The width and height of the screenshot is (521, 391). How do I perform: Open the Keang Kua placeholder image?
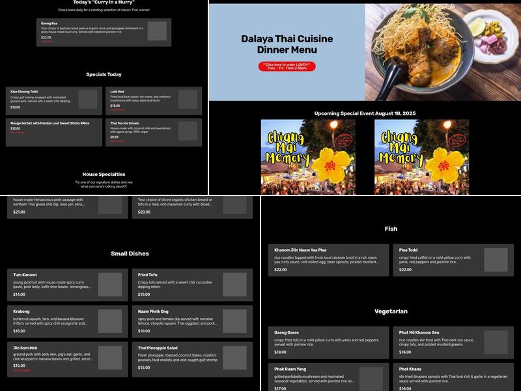click(x=157, y=31)
